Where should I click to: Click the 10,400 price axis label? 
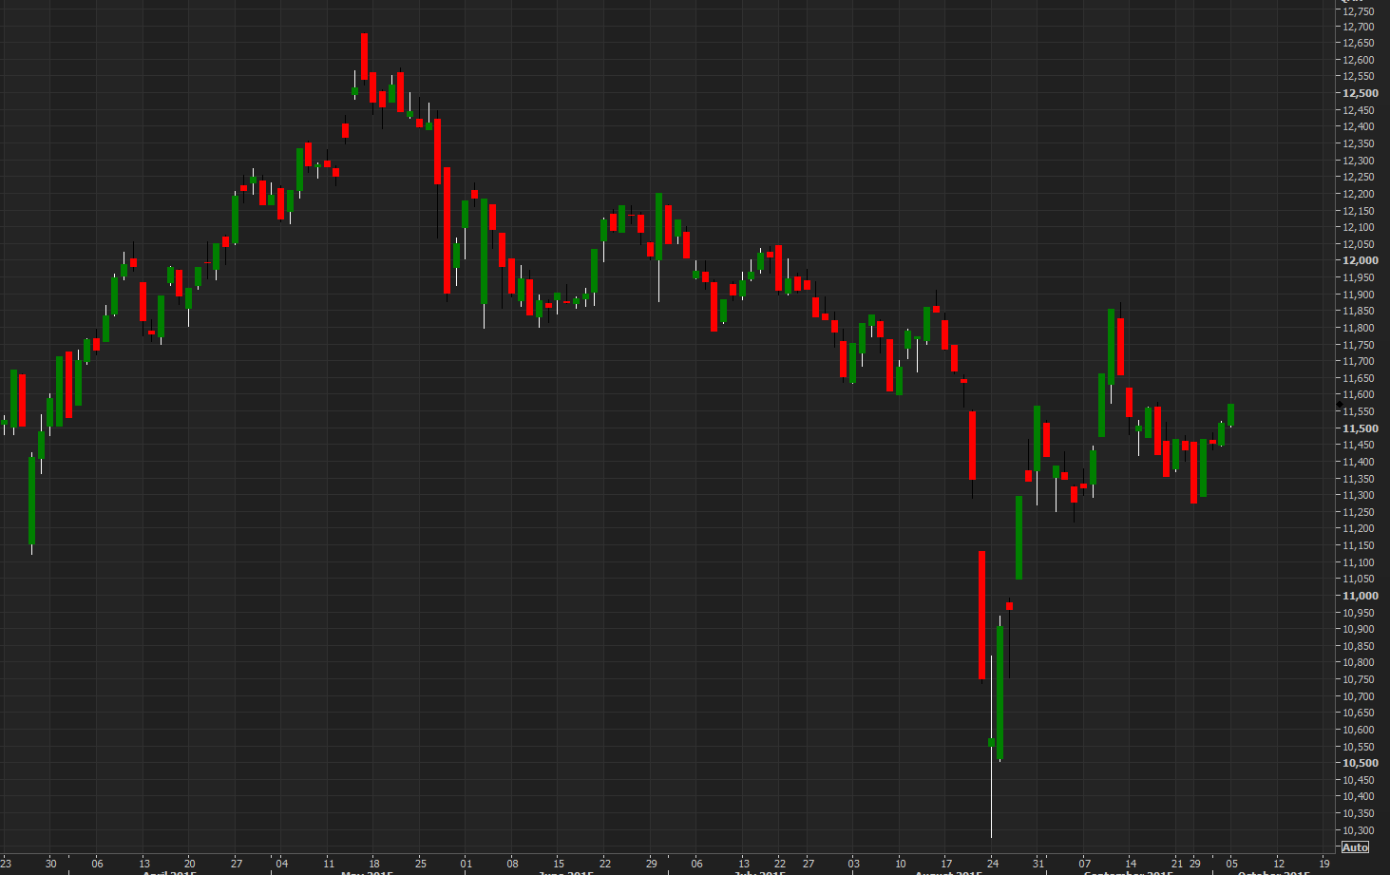coord(1358,797)
